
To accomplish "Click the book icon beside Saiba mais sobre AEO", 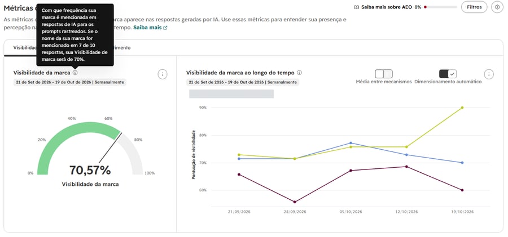I will pos(356,7).
